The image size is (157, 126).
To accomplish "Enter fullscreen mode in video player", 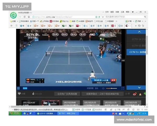I will (x=123, y=88).
